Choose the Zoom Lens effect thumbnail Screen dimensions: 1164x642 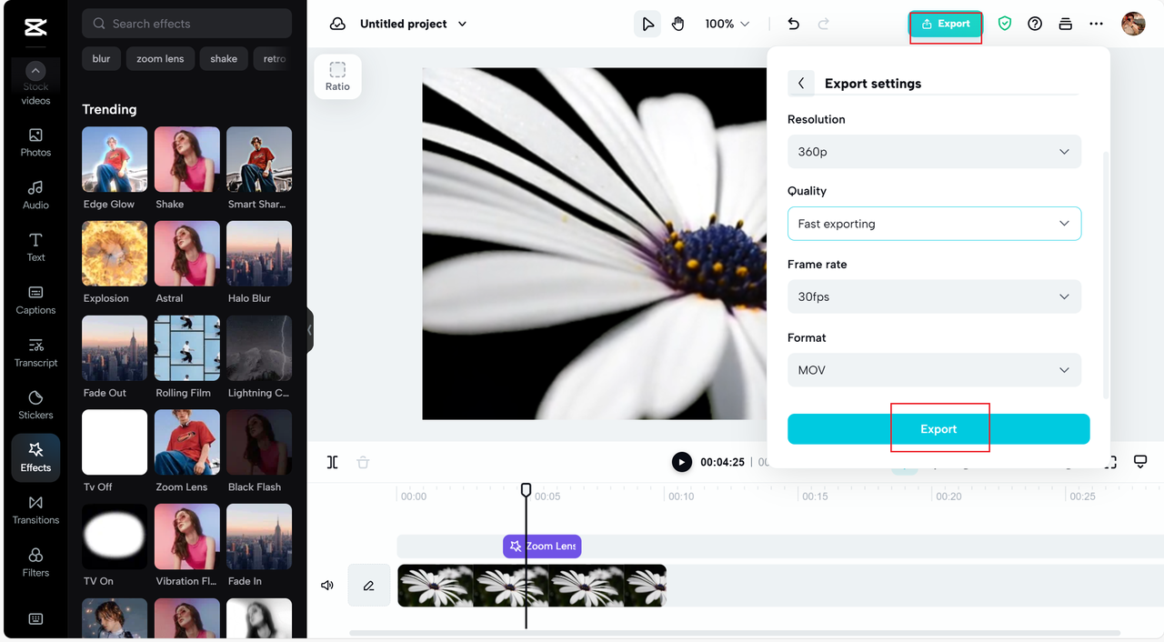click(187, 442)
